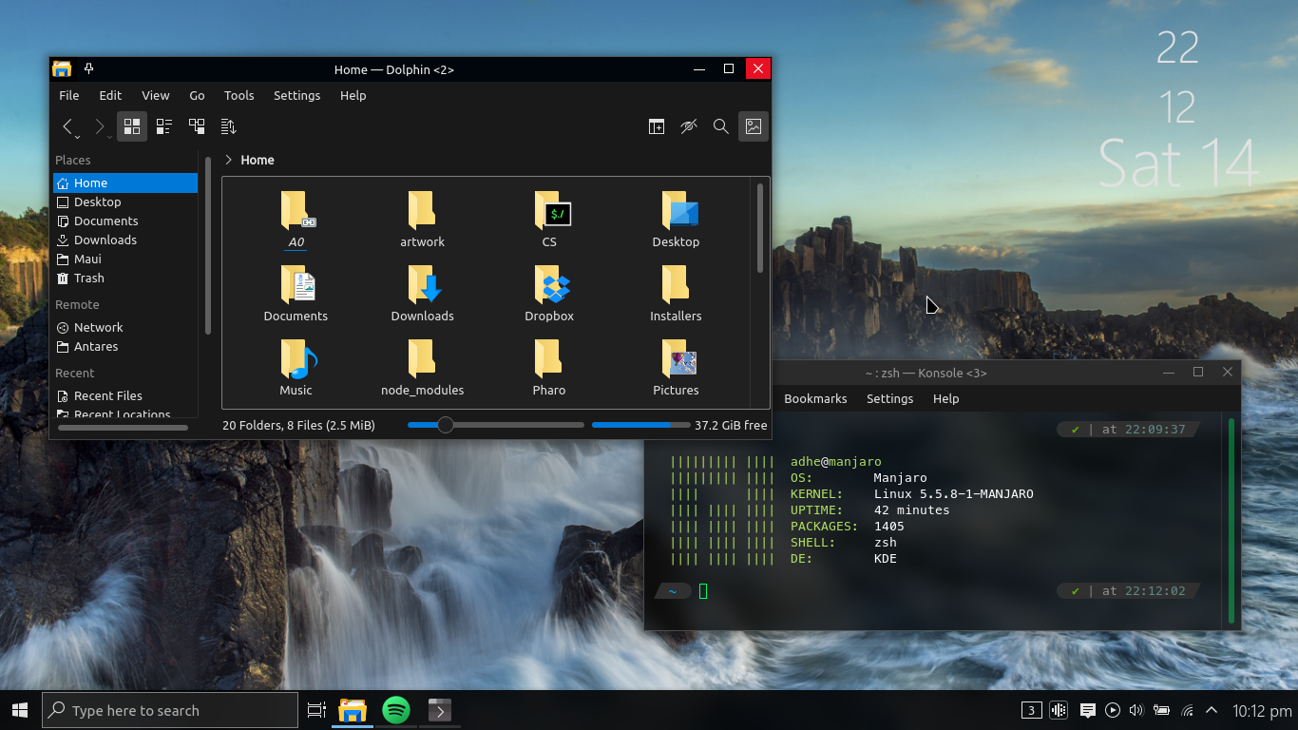Click the Konsole green vertical scrollbar

pyautogui.click(x=1231, y=519)
